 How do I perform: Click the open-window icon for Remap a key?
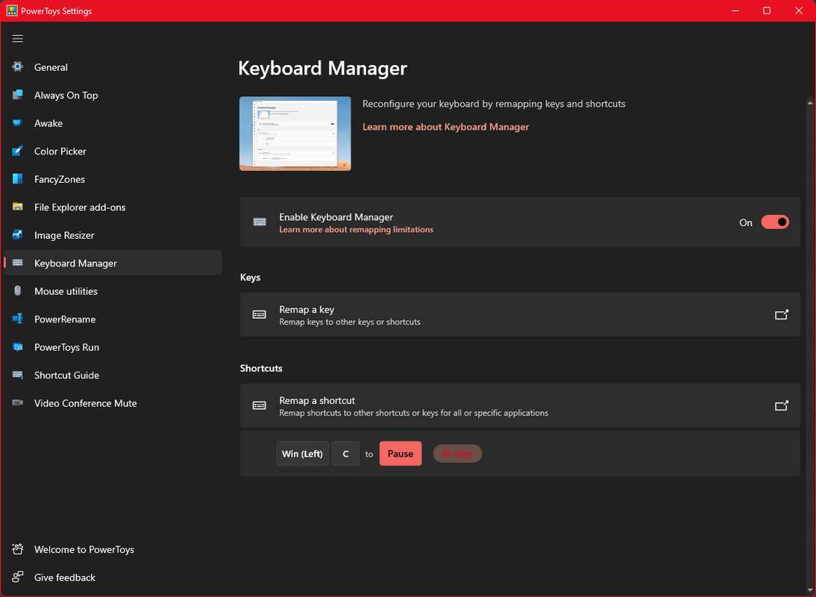pos(781,314)
